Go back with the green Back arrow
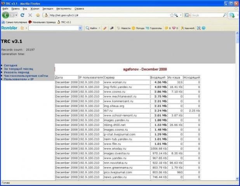Screen dimensions: 240x186 click(5, 15)
